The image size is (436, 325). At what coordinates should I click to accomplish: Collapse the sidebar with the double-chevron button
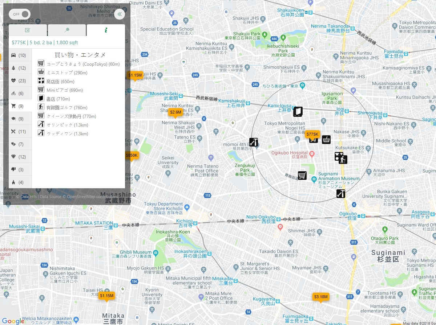pyautogui.click(x=120, y=14)
